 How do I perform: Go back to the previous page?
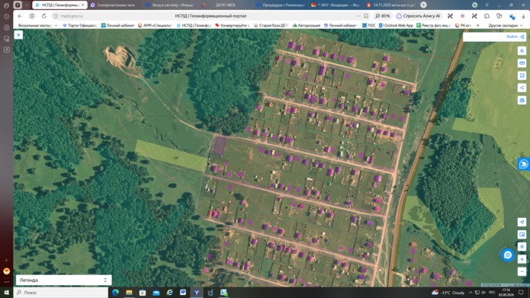[x=20, y=16]
